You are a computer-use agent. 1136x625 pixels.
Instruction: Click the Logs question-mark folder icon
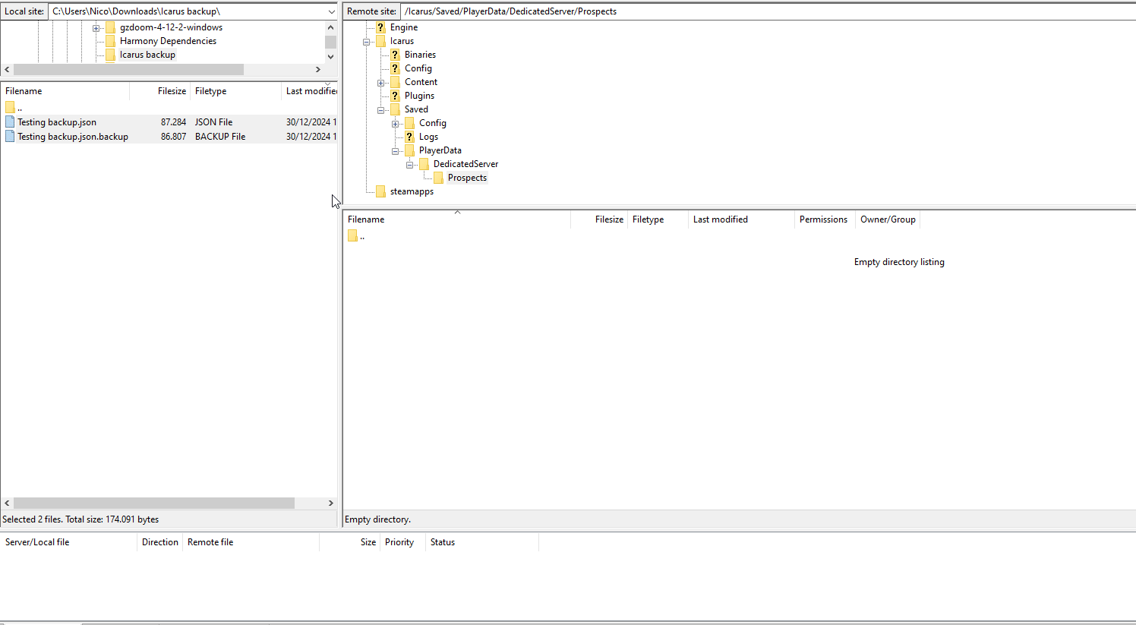tap(409, 137)
